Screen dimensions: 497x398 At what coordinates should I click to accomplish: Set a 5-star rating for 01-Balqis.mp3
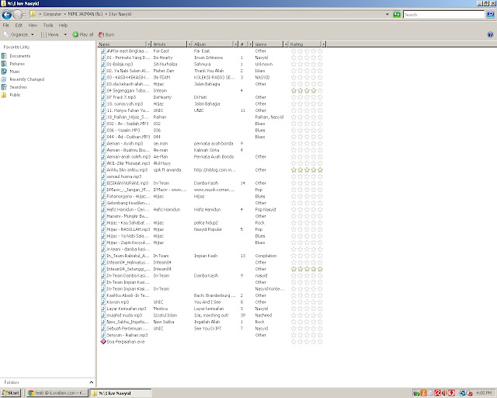(320, 64)
